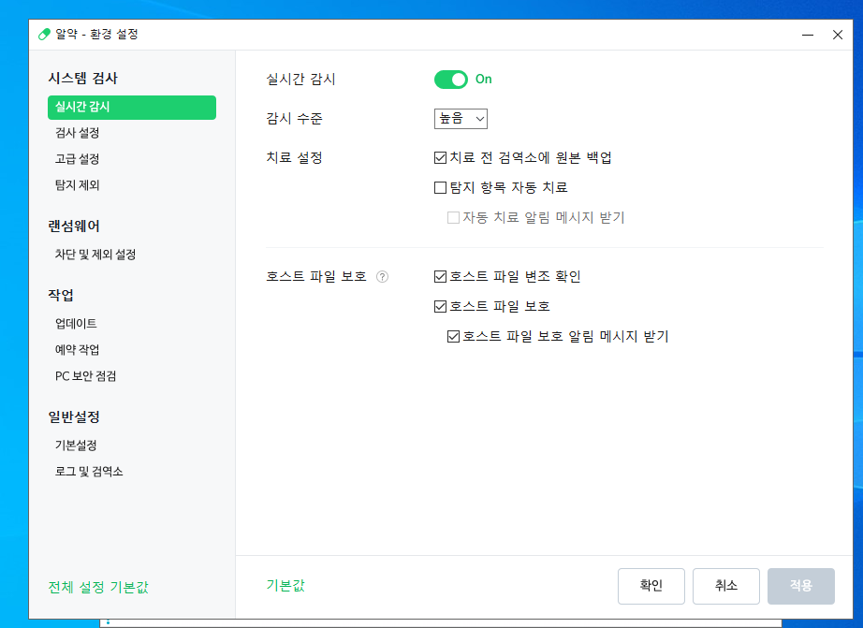Click the 적용 apply button
This screenshot has width=863, height=628.
[x=801, y=586]
